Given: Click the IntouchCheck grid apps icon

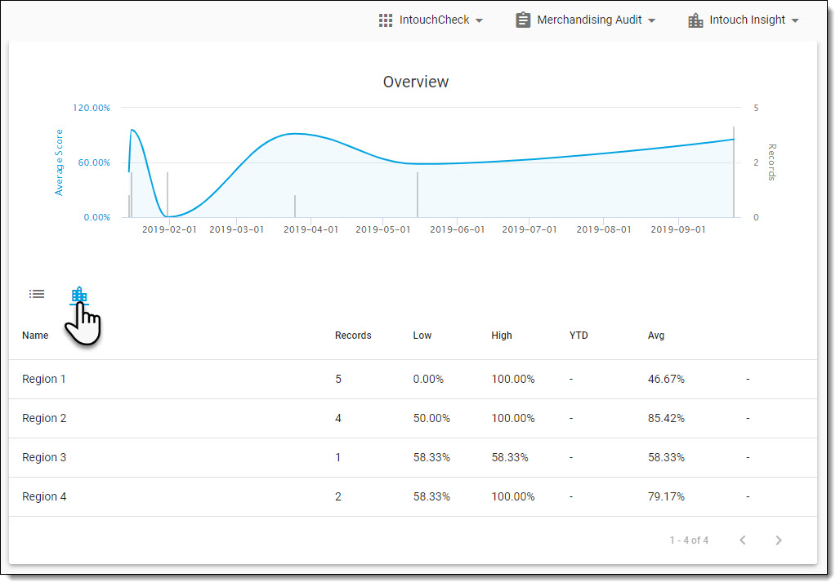Looking at the screenshot, I should coord(386,20).
